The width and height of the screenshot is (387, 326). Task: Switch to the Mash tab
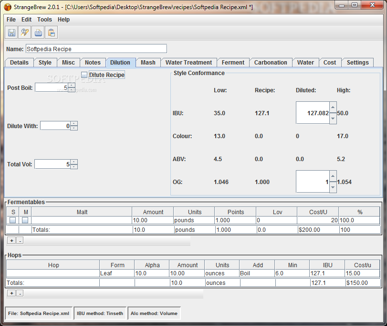click(148, 63)
